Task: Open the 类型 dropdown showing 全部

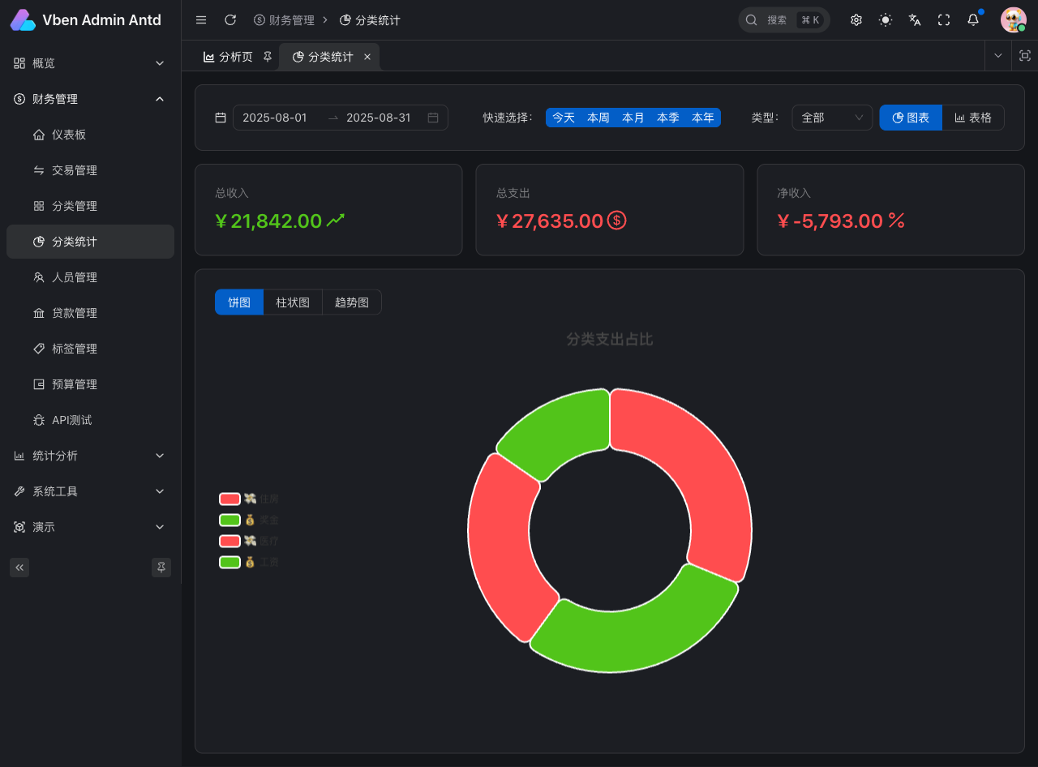Action: [832, 118]
